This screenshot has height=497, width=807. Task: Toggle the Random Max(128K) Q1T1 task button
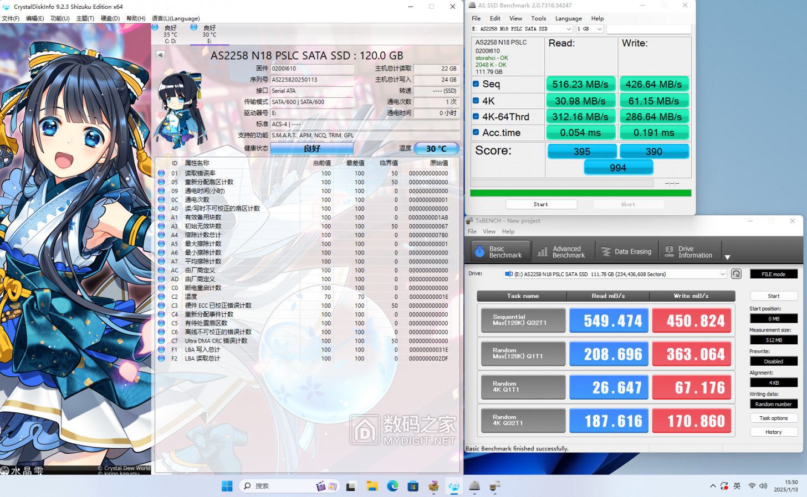click(523, 354)
